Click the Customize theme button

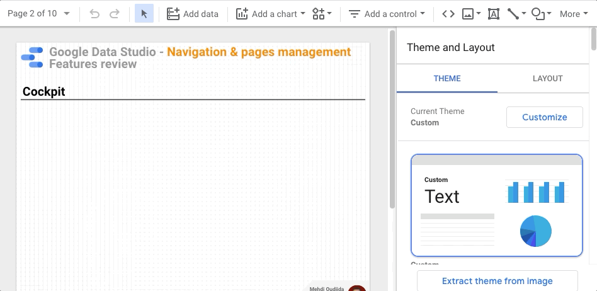pos(545,117)
